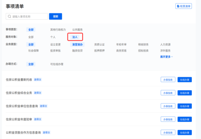
Task: Choose 个人 as service object
Action: pyautogui.click(x=53, y=37)
